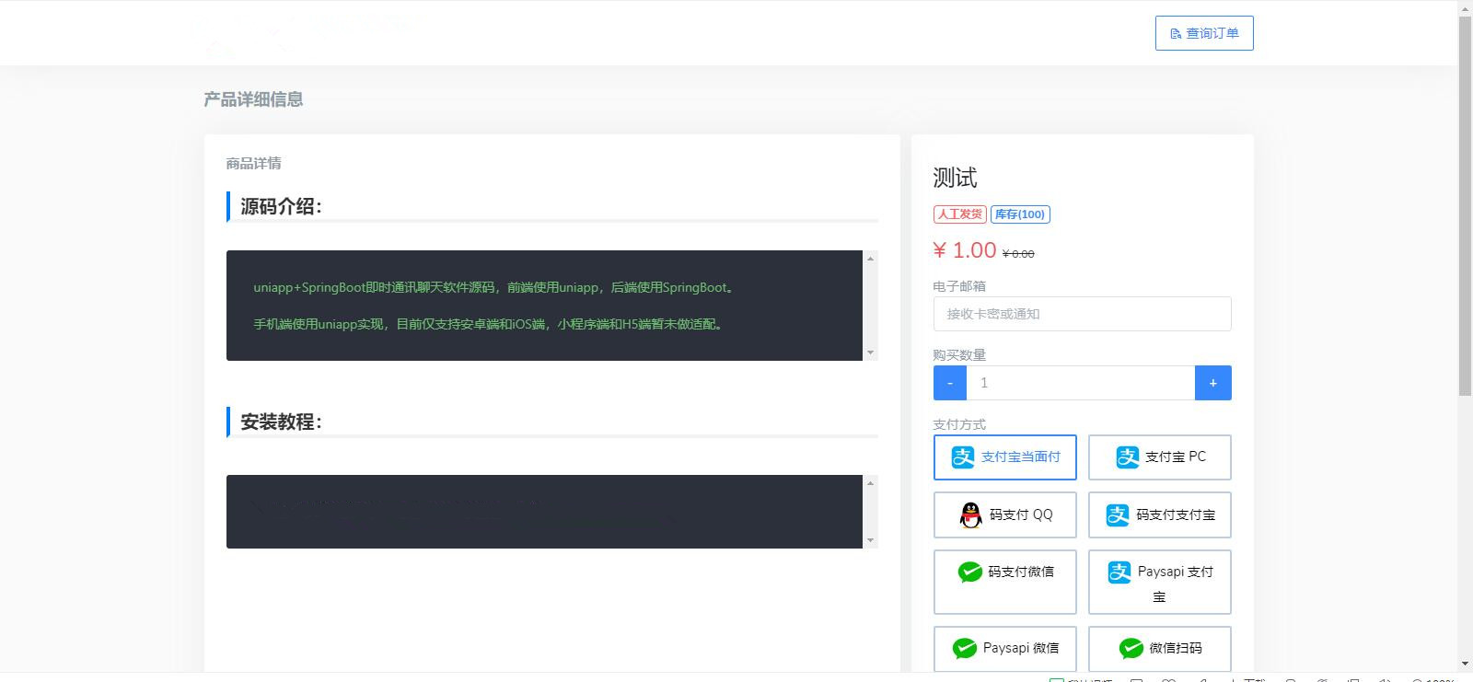Image resolution: width=1473 pixels, height=682 pixels.
Task: Increase purchase quantity with plus button
Action: coord(1213,383)
